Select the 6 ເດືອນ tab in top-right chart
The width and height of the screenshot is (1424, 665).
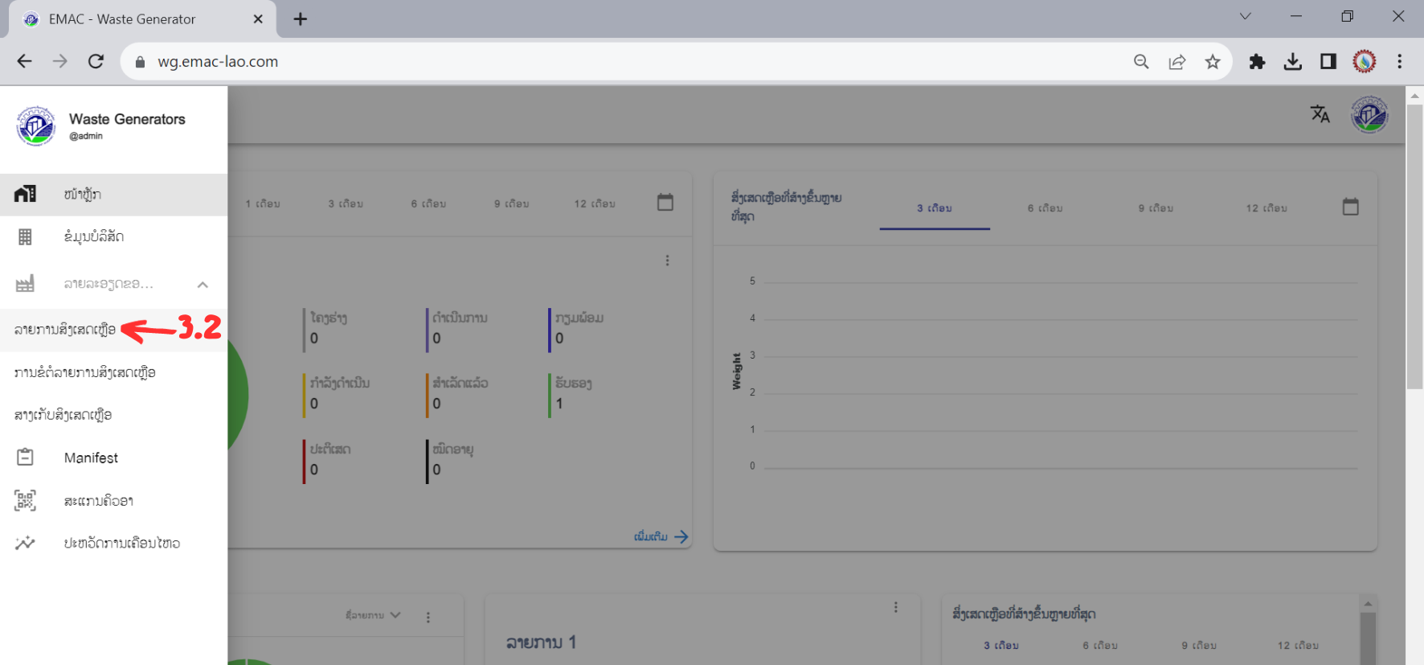click(x=1045, y=208)
